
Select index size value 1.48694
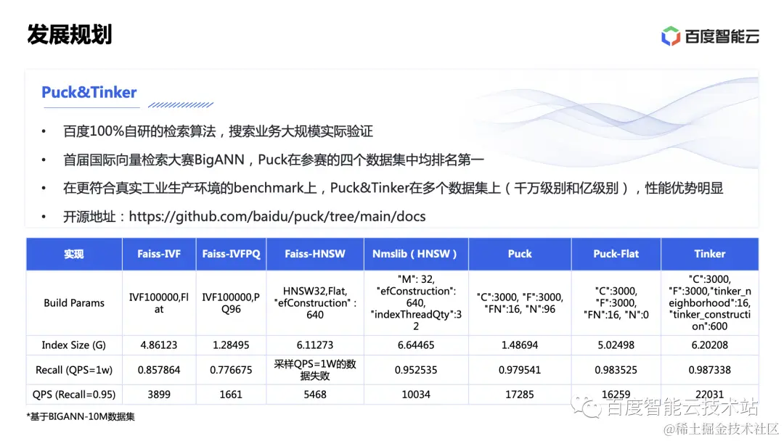tap(520, 345)
